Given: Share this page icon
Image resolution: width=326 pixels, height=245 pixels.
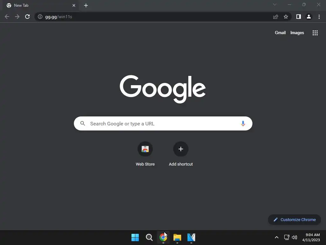Looking at the screenshot, I should [x=276, y=17].
